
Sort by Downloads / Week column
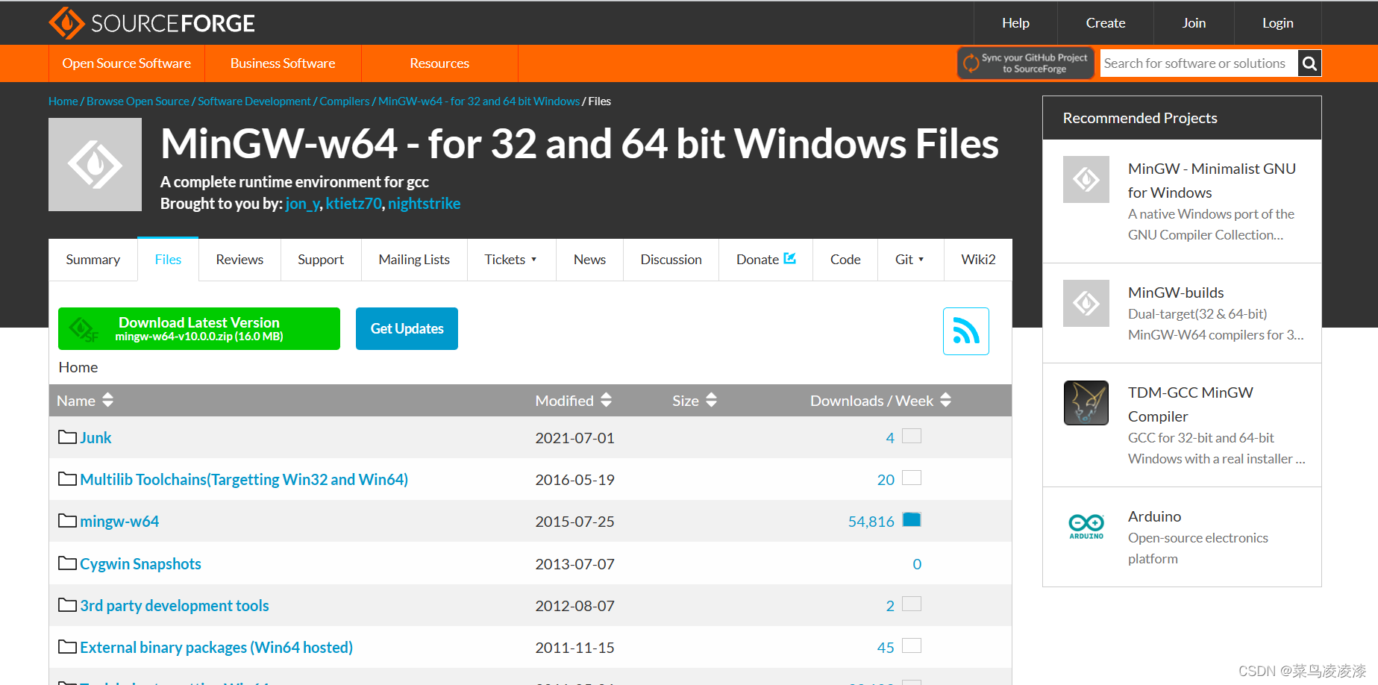880,401
